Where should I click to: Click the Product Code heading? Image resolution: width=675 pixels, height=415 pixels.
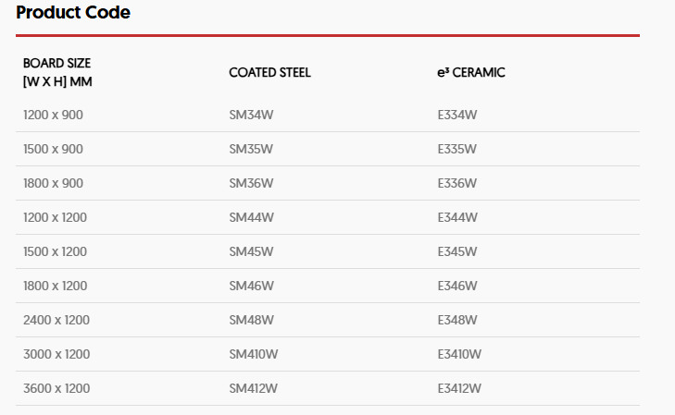click(73, 13)
